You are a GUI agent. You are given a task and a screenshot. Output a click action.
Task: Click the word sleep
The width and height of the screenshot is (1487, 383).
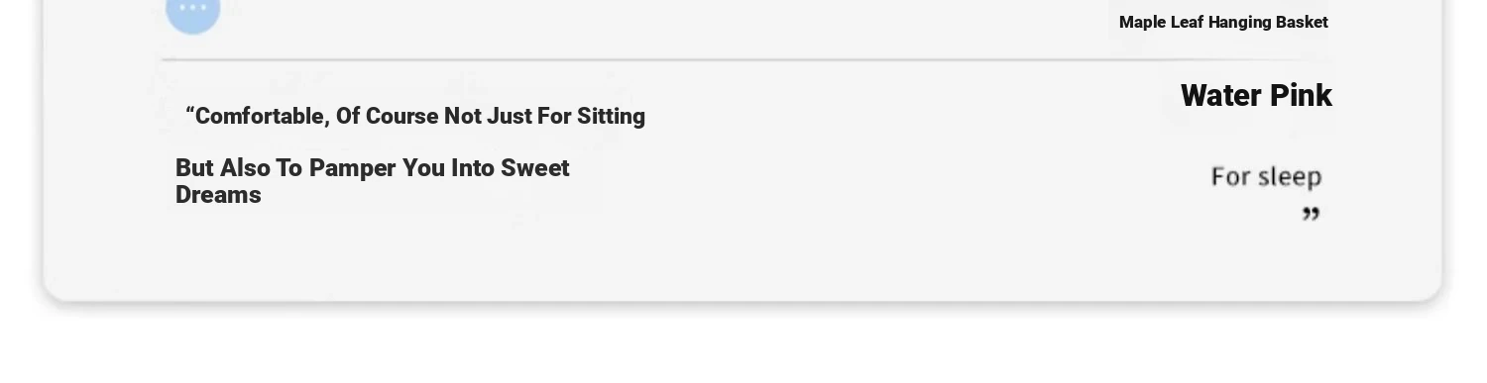click(x=1289, y=177)
